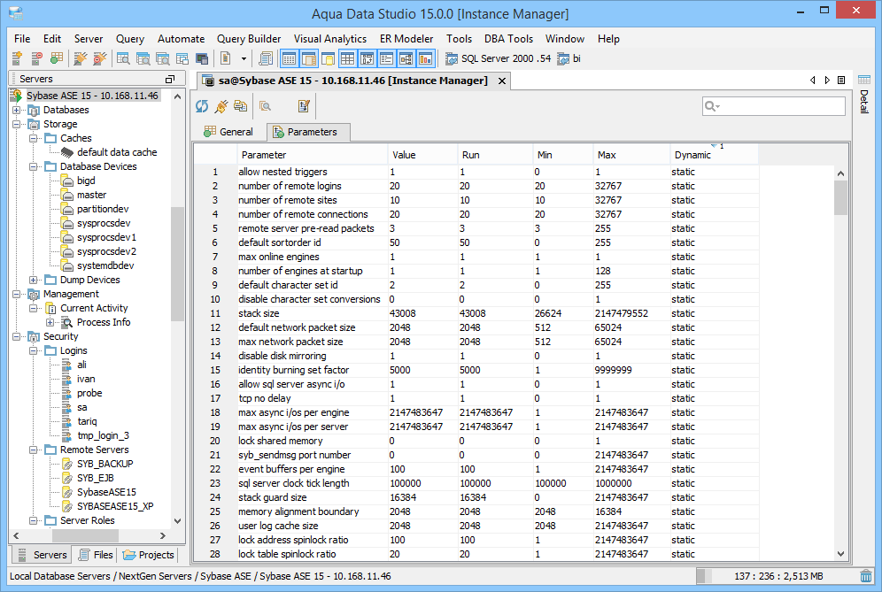The image size is (882, 592).
Task: Toggle the form view button in toolbar
Action: [x=386, y=58]
